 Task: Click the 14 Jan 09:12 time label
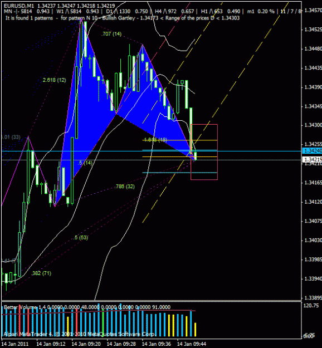[51, 344]
